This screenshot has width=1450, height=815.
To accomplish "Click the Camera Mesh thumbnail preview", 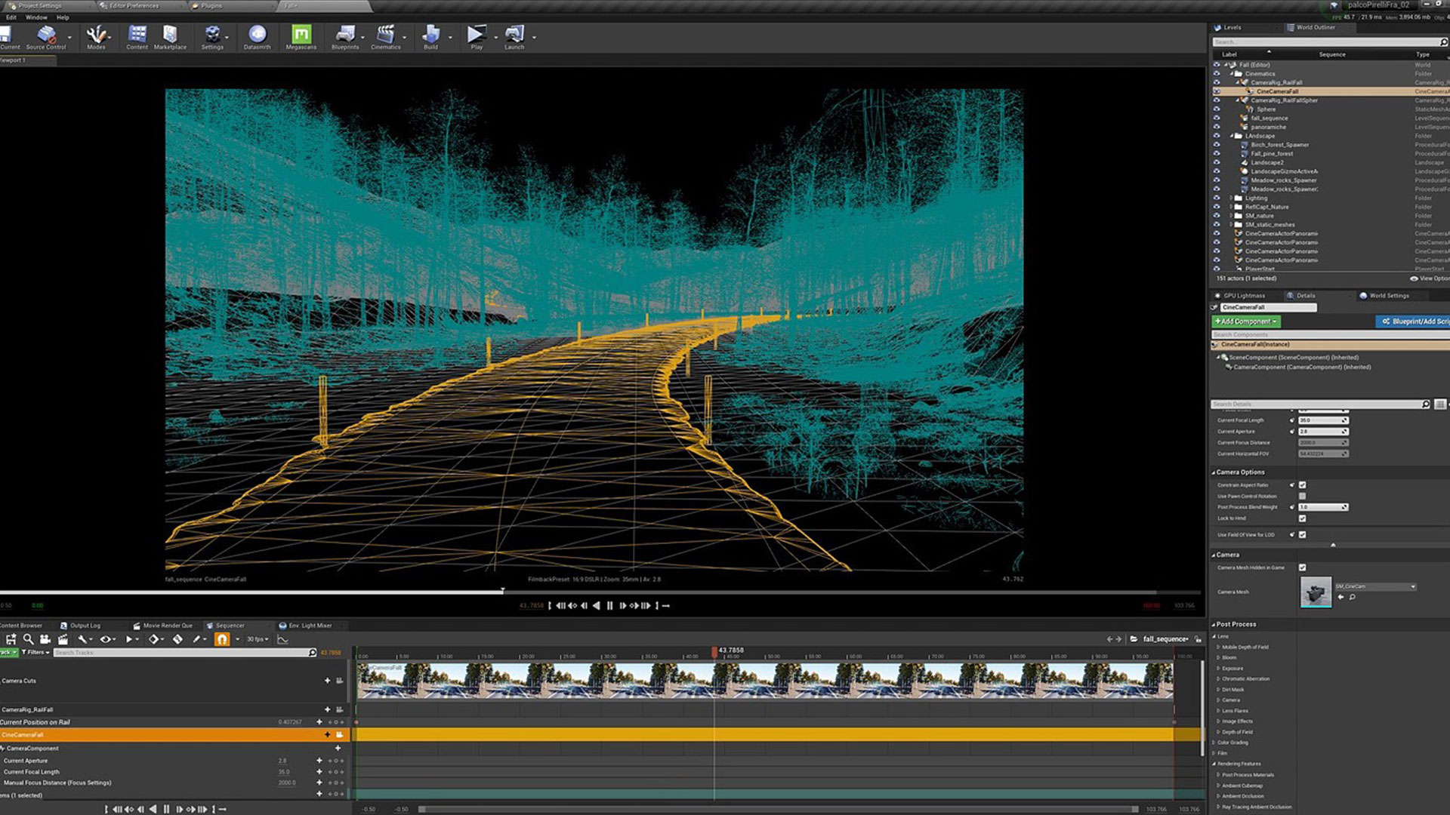I will [x=1316, y=592].
